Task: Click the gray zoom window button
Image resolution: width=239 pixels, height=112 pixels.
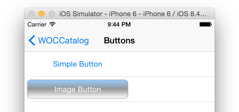Action: (52, 14)
